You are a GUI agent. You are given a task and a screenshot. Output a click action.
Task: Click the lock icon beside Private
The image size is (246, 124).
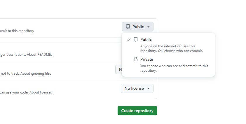click(x=135, y=59)
